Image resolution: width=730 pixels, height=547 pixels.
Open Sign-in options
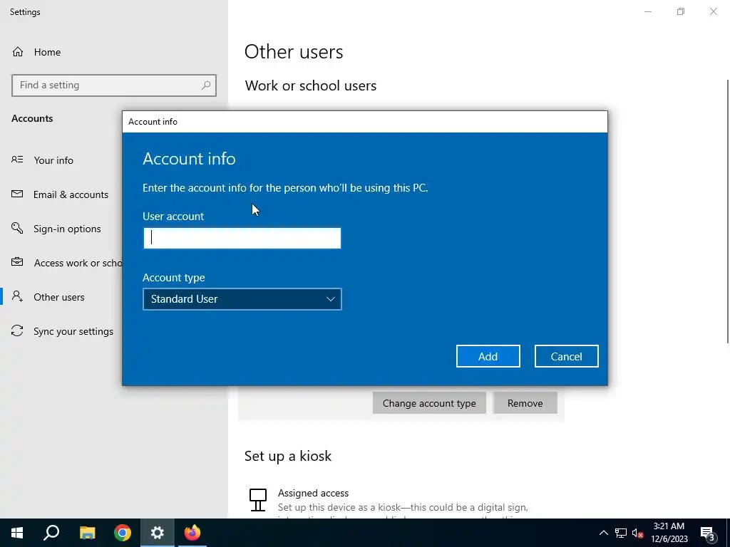[67, 229]
